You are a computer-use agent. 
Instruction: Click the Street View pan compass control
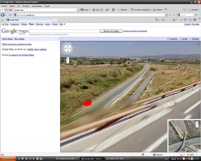click(x=68, y=49)
